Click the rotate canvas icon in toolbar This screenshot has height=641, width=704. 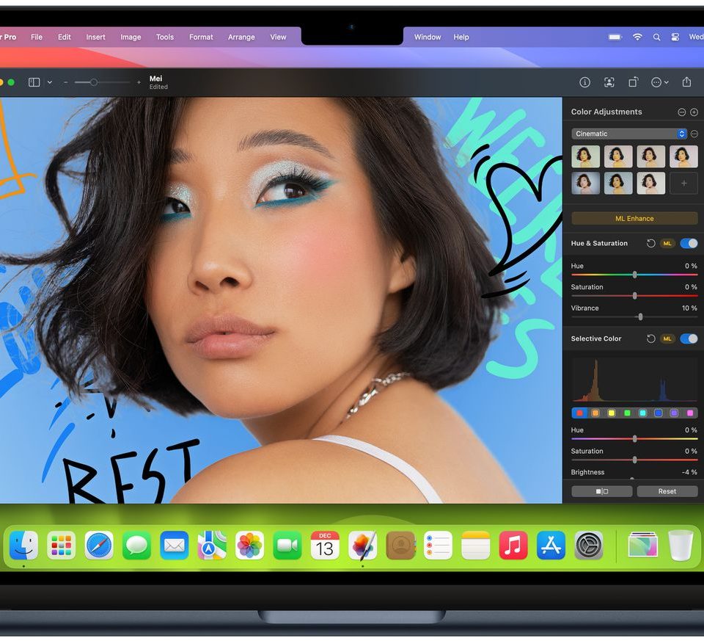tap(633, 82)
